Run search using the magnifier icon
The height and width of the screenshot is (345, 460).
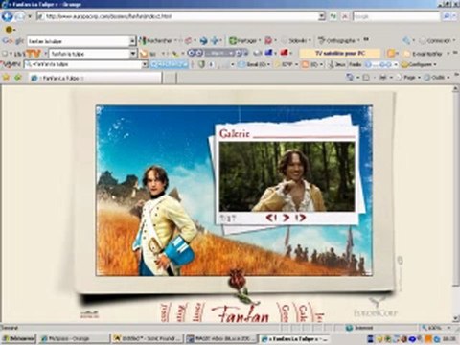tap(447, 16)
